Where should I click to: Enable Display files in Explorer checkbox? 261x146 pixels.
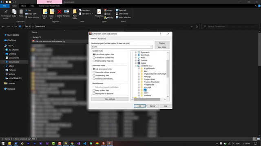click(x=94, y=94)
